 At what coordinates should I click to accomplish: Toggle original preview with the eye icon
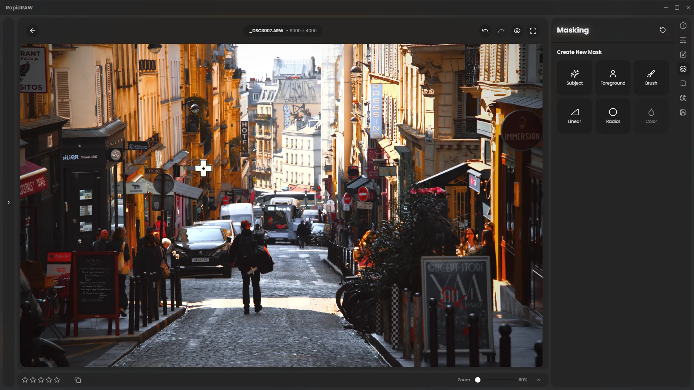click(517, 31)
